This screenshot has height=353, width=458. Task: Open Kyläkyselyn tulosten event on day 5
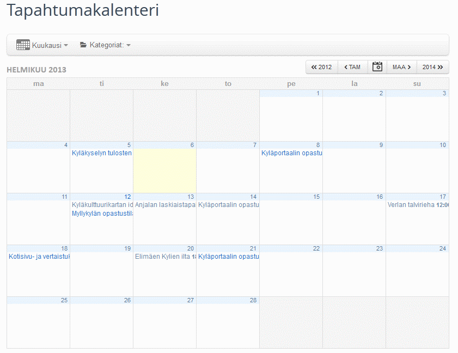click(102, 153)
